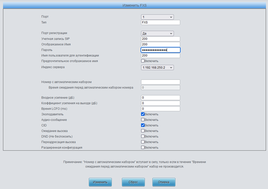Toggle DND (Не беспокоить) checkbox
The image size is (268, 189).
point(143,136)
